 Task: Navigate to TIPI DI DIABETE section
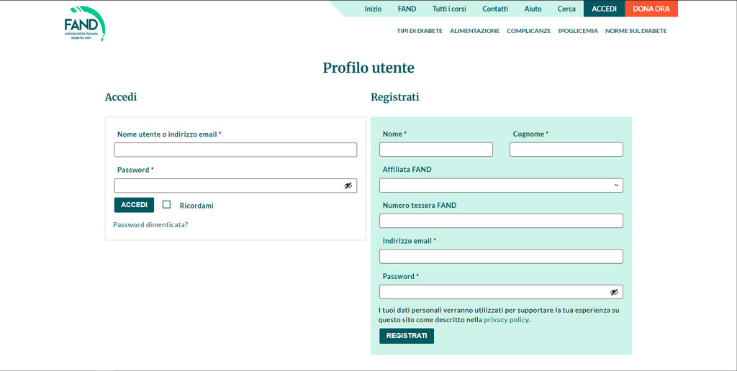[420, 31]
